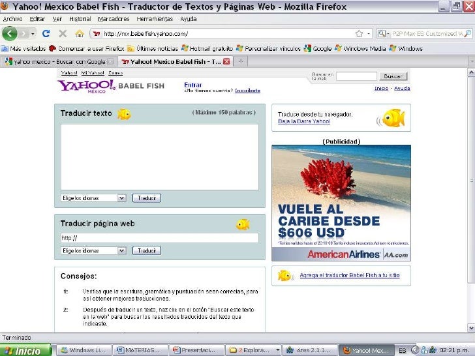
Task: Click the web page URL http:// field
Action: [x=160, y=238]
